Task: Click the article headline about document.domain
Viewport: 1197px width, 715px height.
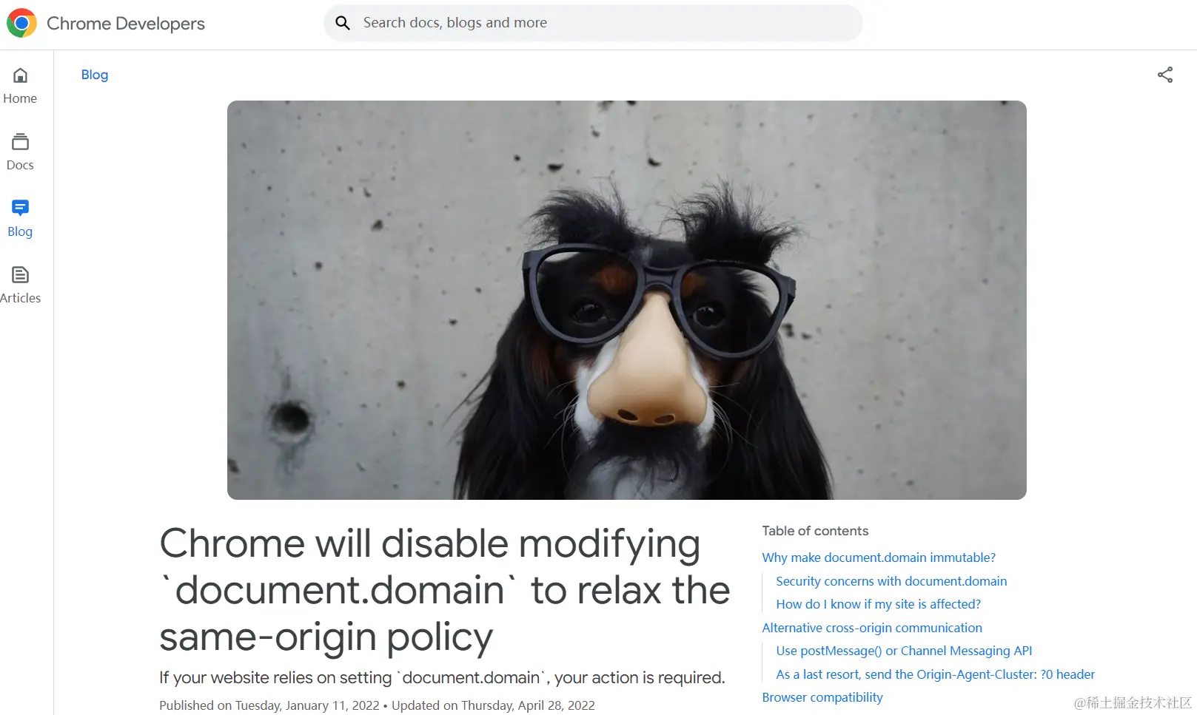Action: click(444, 590)
